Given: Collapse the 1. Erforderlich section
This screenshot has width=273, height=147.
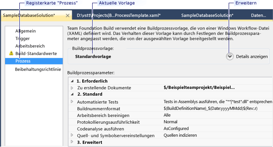Looking at the screenshot, I should pyautogui.click(x=72, y=81).
